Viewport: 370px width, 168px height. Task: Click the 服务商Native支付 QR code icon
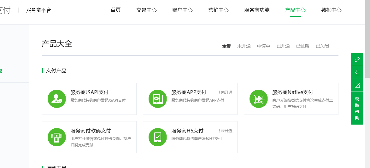[259, 99]
